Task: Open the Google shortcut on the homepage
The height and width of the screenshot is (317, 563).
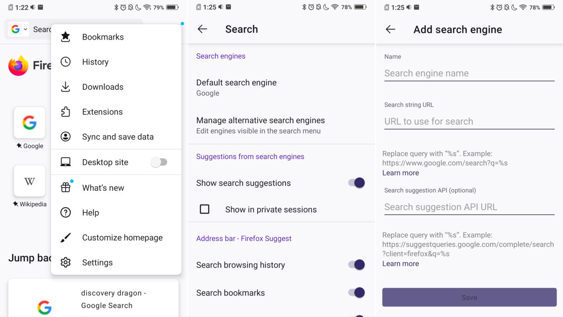Action: (29, 122)
